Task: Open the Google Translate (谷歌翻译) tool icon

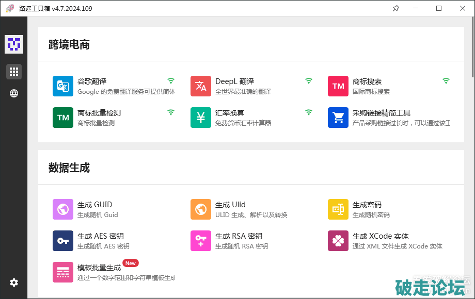Action: tap(63, 86)
